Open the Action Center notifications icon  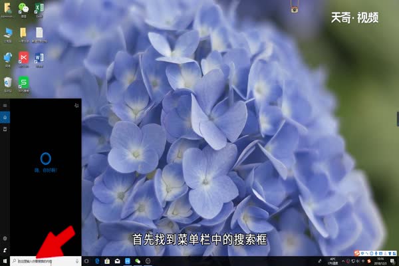point(392,261)
